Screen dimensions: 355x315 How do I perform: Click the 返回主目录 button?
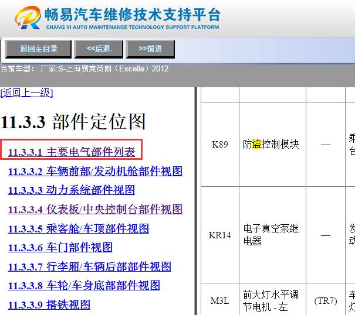tap(38, 49)
